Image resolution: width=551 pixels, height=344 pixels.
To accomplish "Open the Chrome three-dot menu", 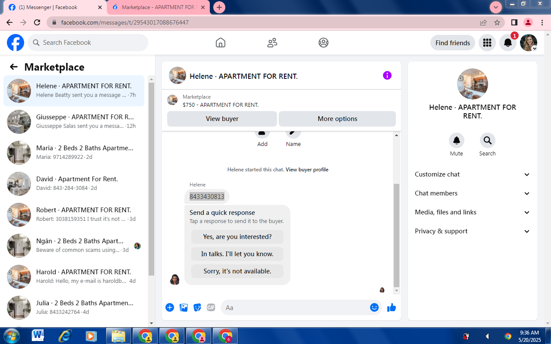I will [x=542, y=22].
